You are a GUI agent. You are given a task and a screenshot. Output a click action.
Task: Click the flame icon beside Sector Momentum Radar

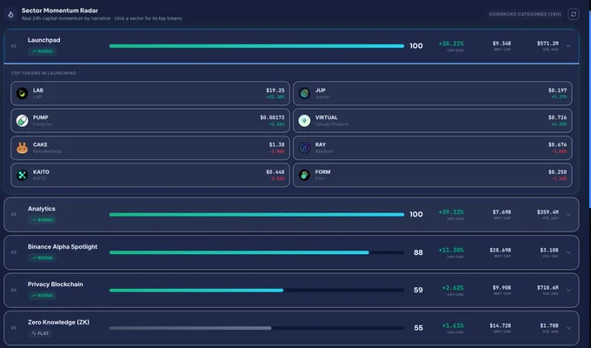[x=10, y=14]
